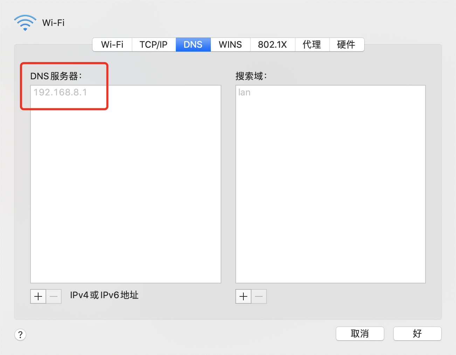This screenshot has width=456, height=355.
Task: Switch to the Wi-Fi tab
Action: [112, 45]
